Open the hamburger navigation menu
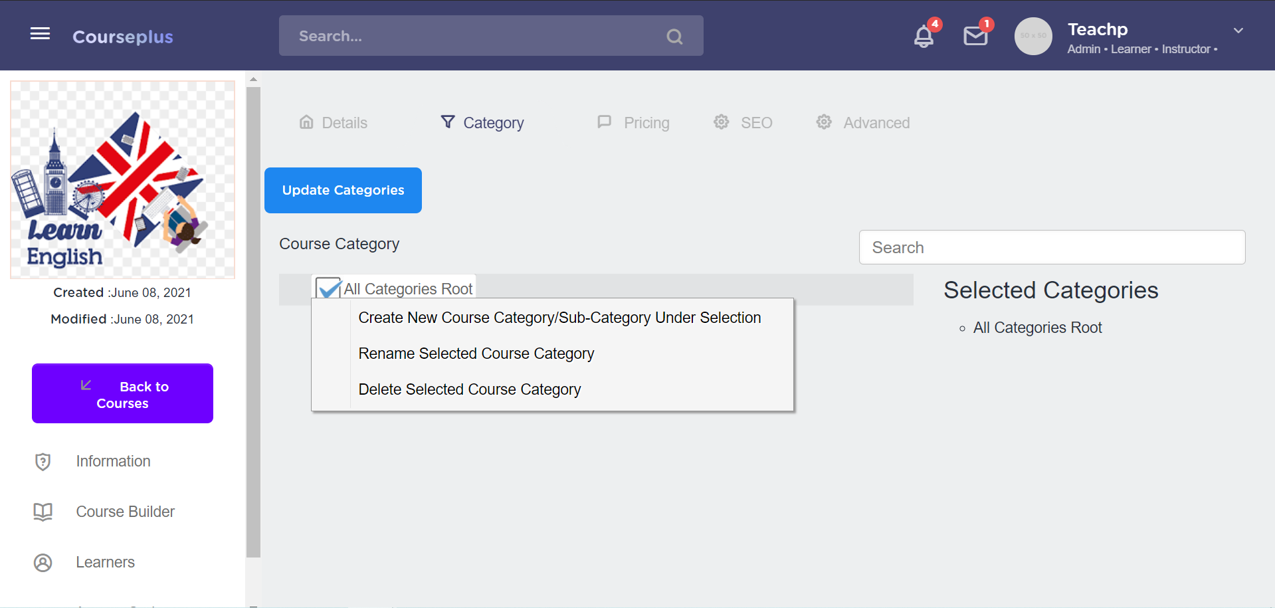1275x608 pixels. [40, 34]
